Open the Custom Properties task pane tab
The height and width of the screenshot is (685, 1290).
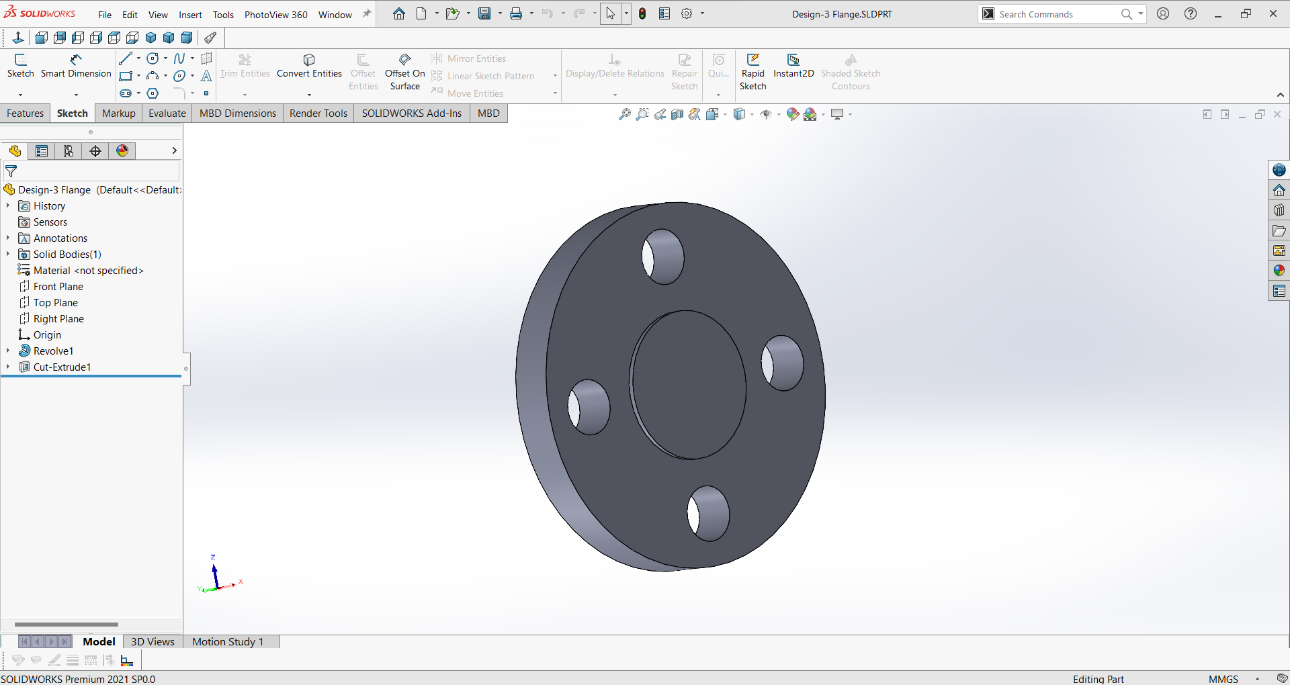[1279, 291]
